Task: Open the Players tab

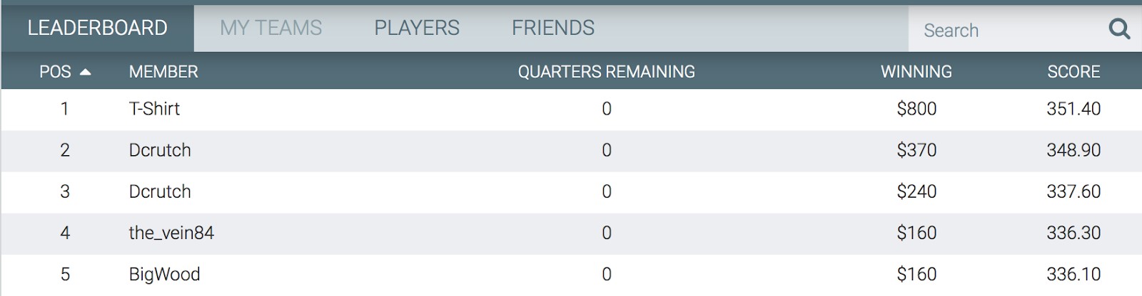Action: click(417, 28)
